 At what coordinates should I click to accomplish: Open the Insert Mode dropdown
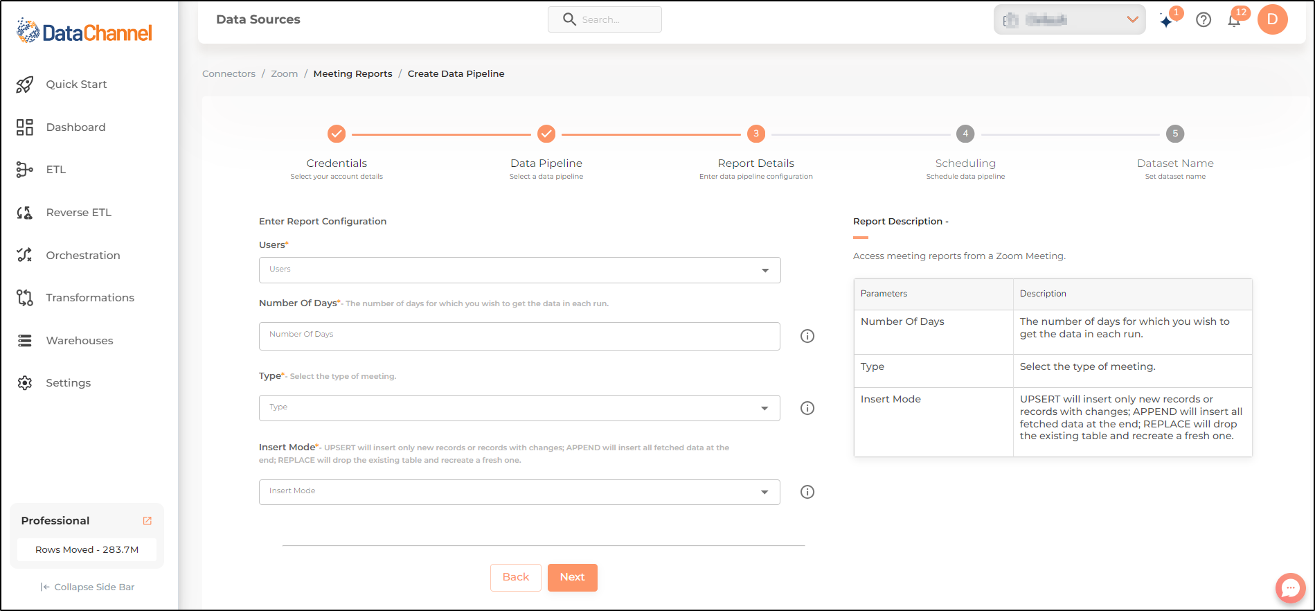point(519,492)
